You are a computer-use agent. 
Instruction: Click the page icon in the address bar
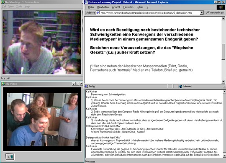point(98,13)
